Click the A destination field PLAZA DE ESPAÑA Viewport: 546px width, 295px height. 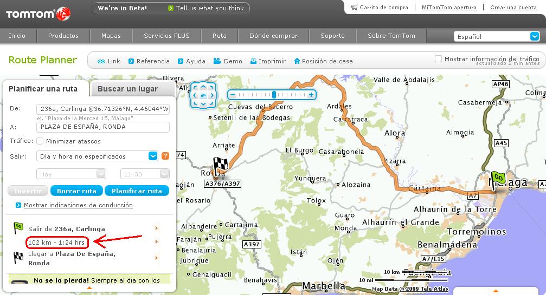pos(103,127)
